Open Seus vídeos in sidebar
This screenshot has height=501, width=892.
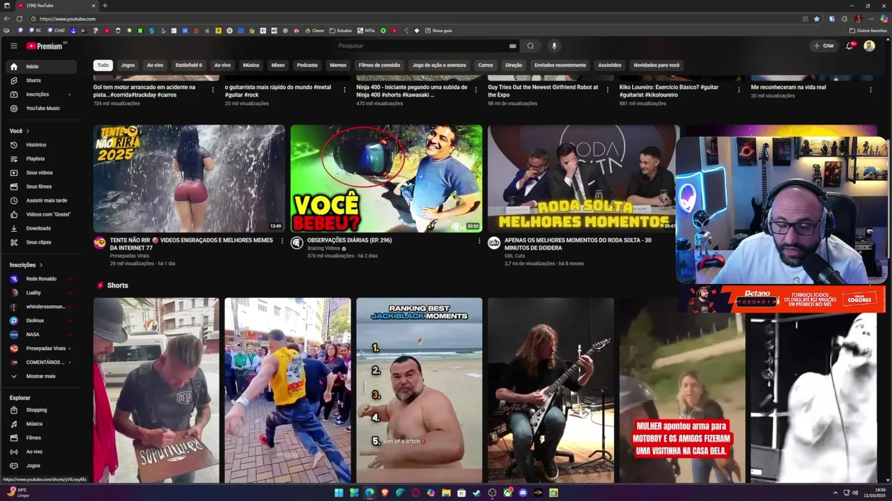tap(42, 173)
